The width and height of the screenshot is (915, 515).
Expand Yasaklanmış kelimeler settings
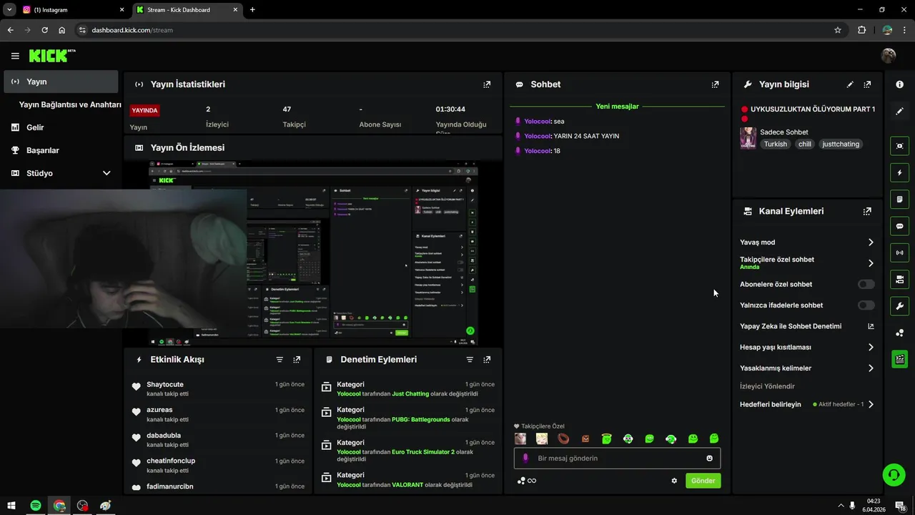807,368
